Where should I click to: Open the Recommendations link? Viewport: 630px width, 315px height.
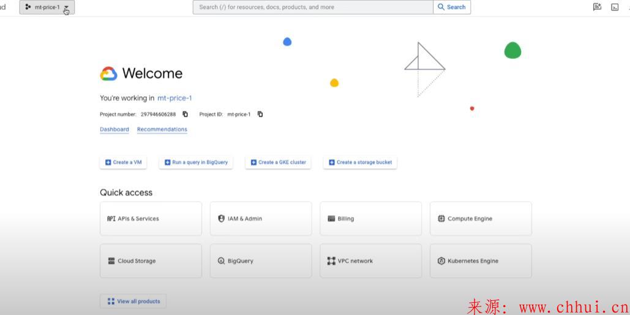tap(162, 129)
